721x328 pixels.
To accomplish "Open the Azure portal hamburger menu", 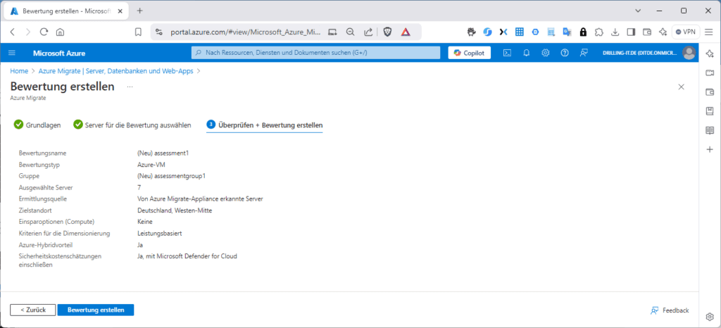I will tap(13, 53).
